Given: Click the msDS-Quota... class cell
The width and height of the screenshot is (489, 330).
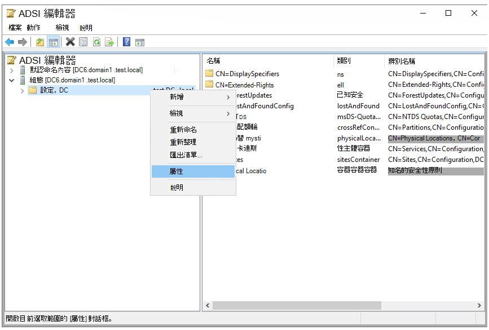Looking at the screenshot, I should pyautogui.click(x=359, y=117).
